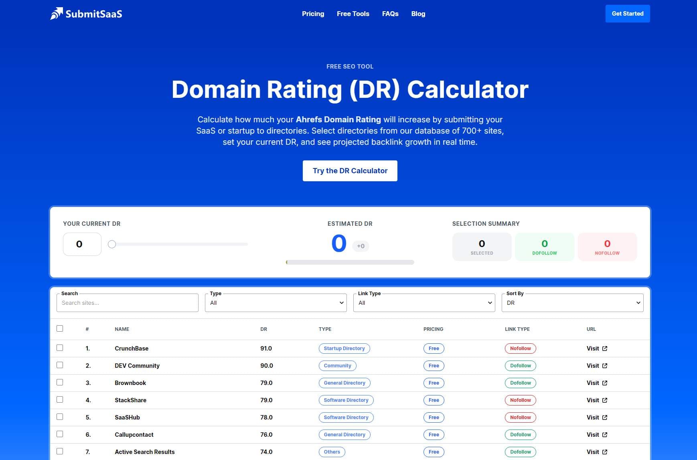Select the CrunchBase row checkbox
Image resolution: width=697 pixels, height=460 pixels.
click(x=60, y=348)
